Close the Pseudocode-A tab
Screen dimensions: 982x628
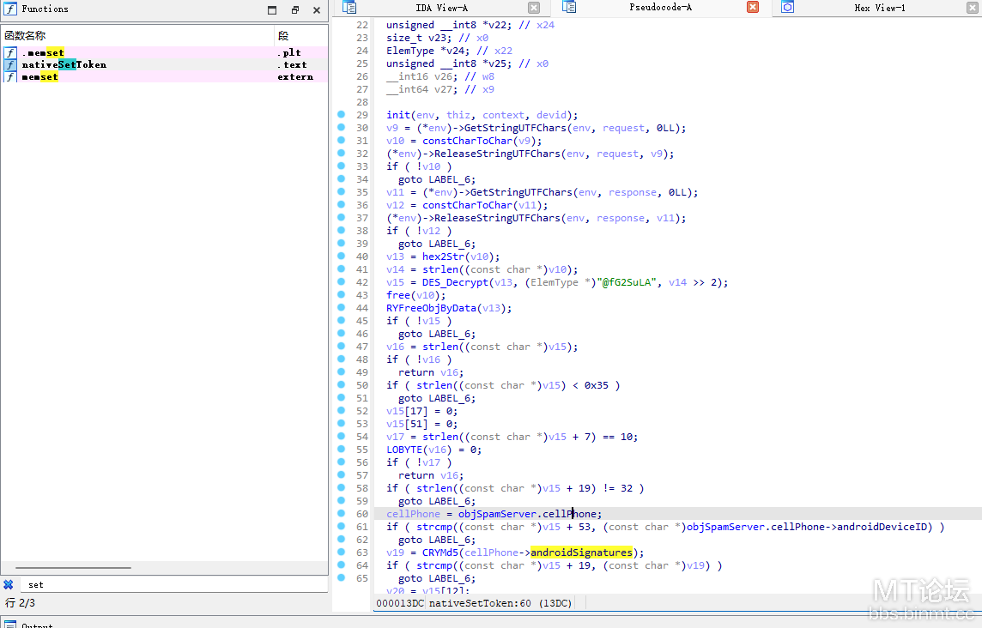tap(753, 7)
